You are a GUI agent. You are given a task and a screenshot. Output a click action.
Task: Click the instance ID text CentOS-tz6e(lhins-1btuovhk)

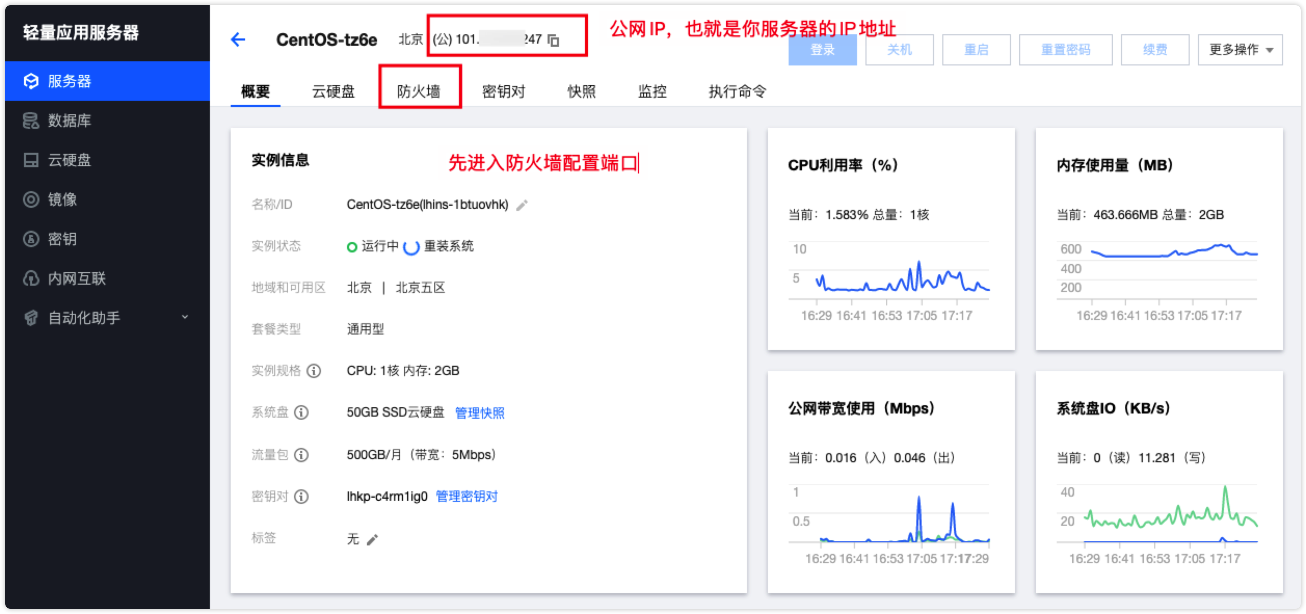pyautogui.click(x=428, y=205)
